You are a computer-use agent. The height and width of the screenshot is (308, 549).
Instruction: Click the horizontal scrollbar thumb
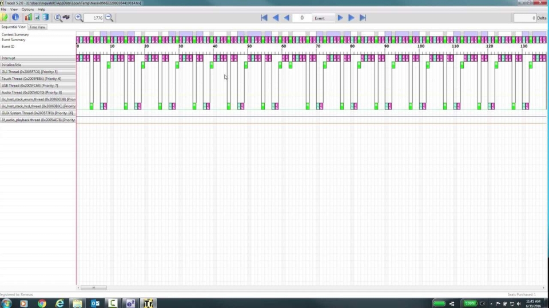[x=93, y=287]
